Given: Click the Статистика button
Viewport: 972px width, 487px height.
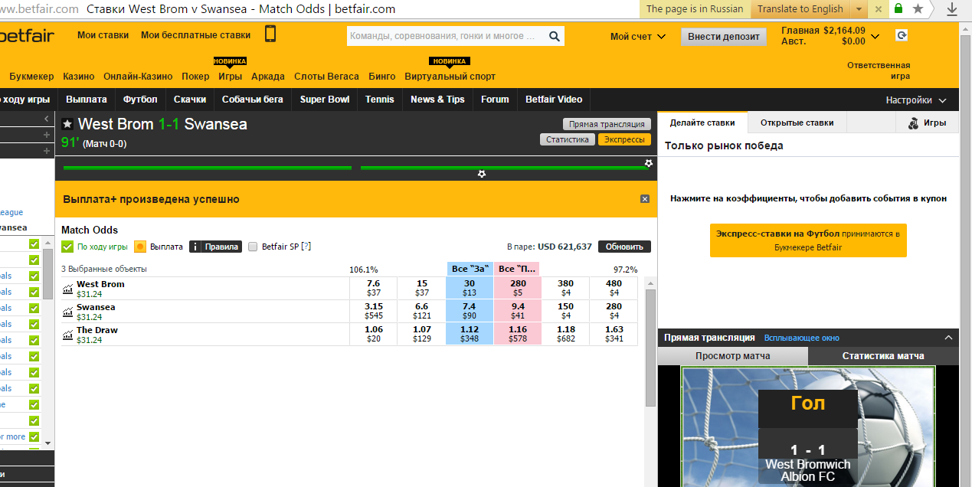Looking at the screenshot, I should pos(568,139).
